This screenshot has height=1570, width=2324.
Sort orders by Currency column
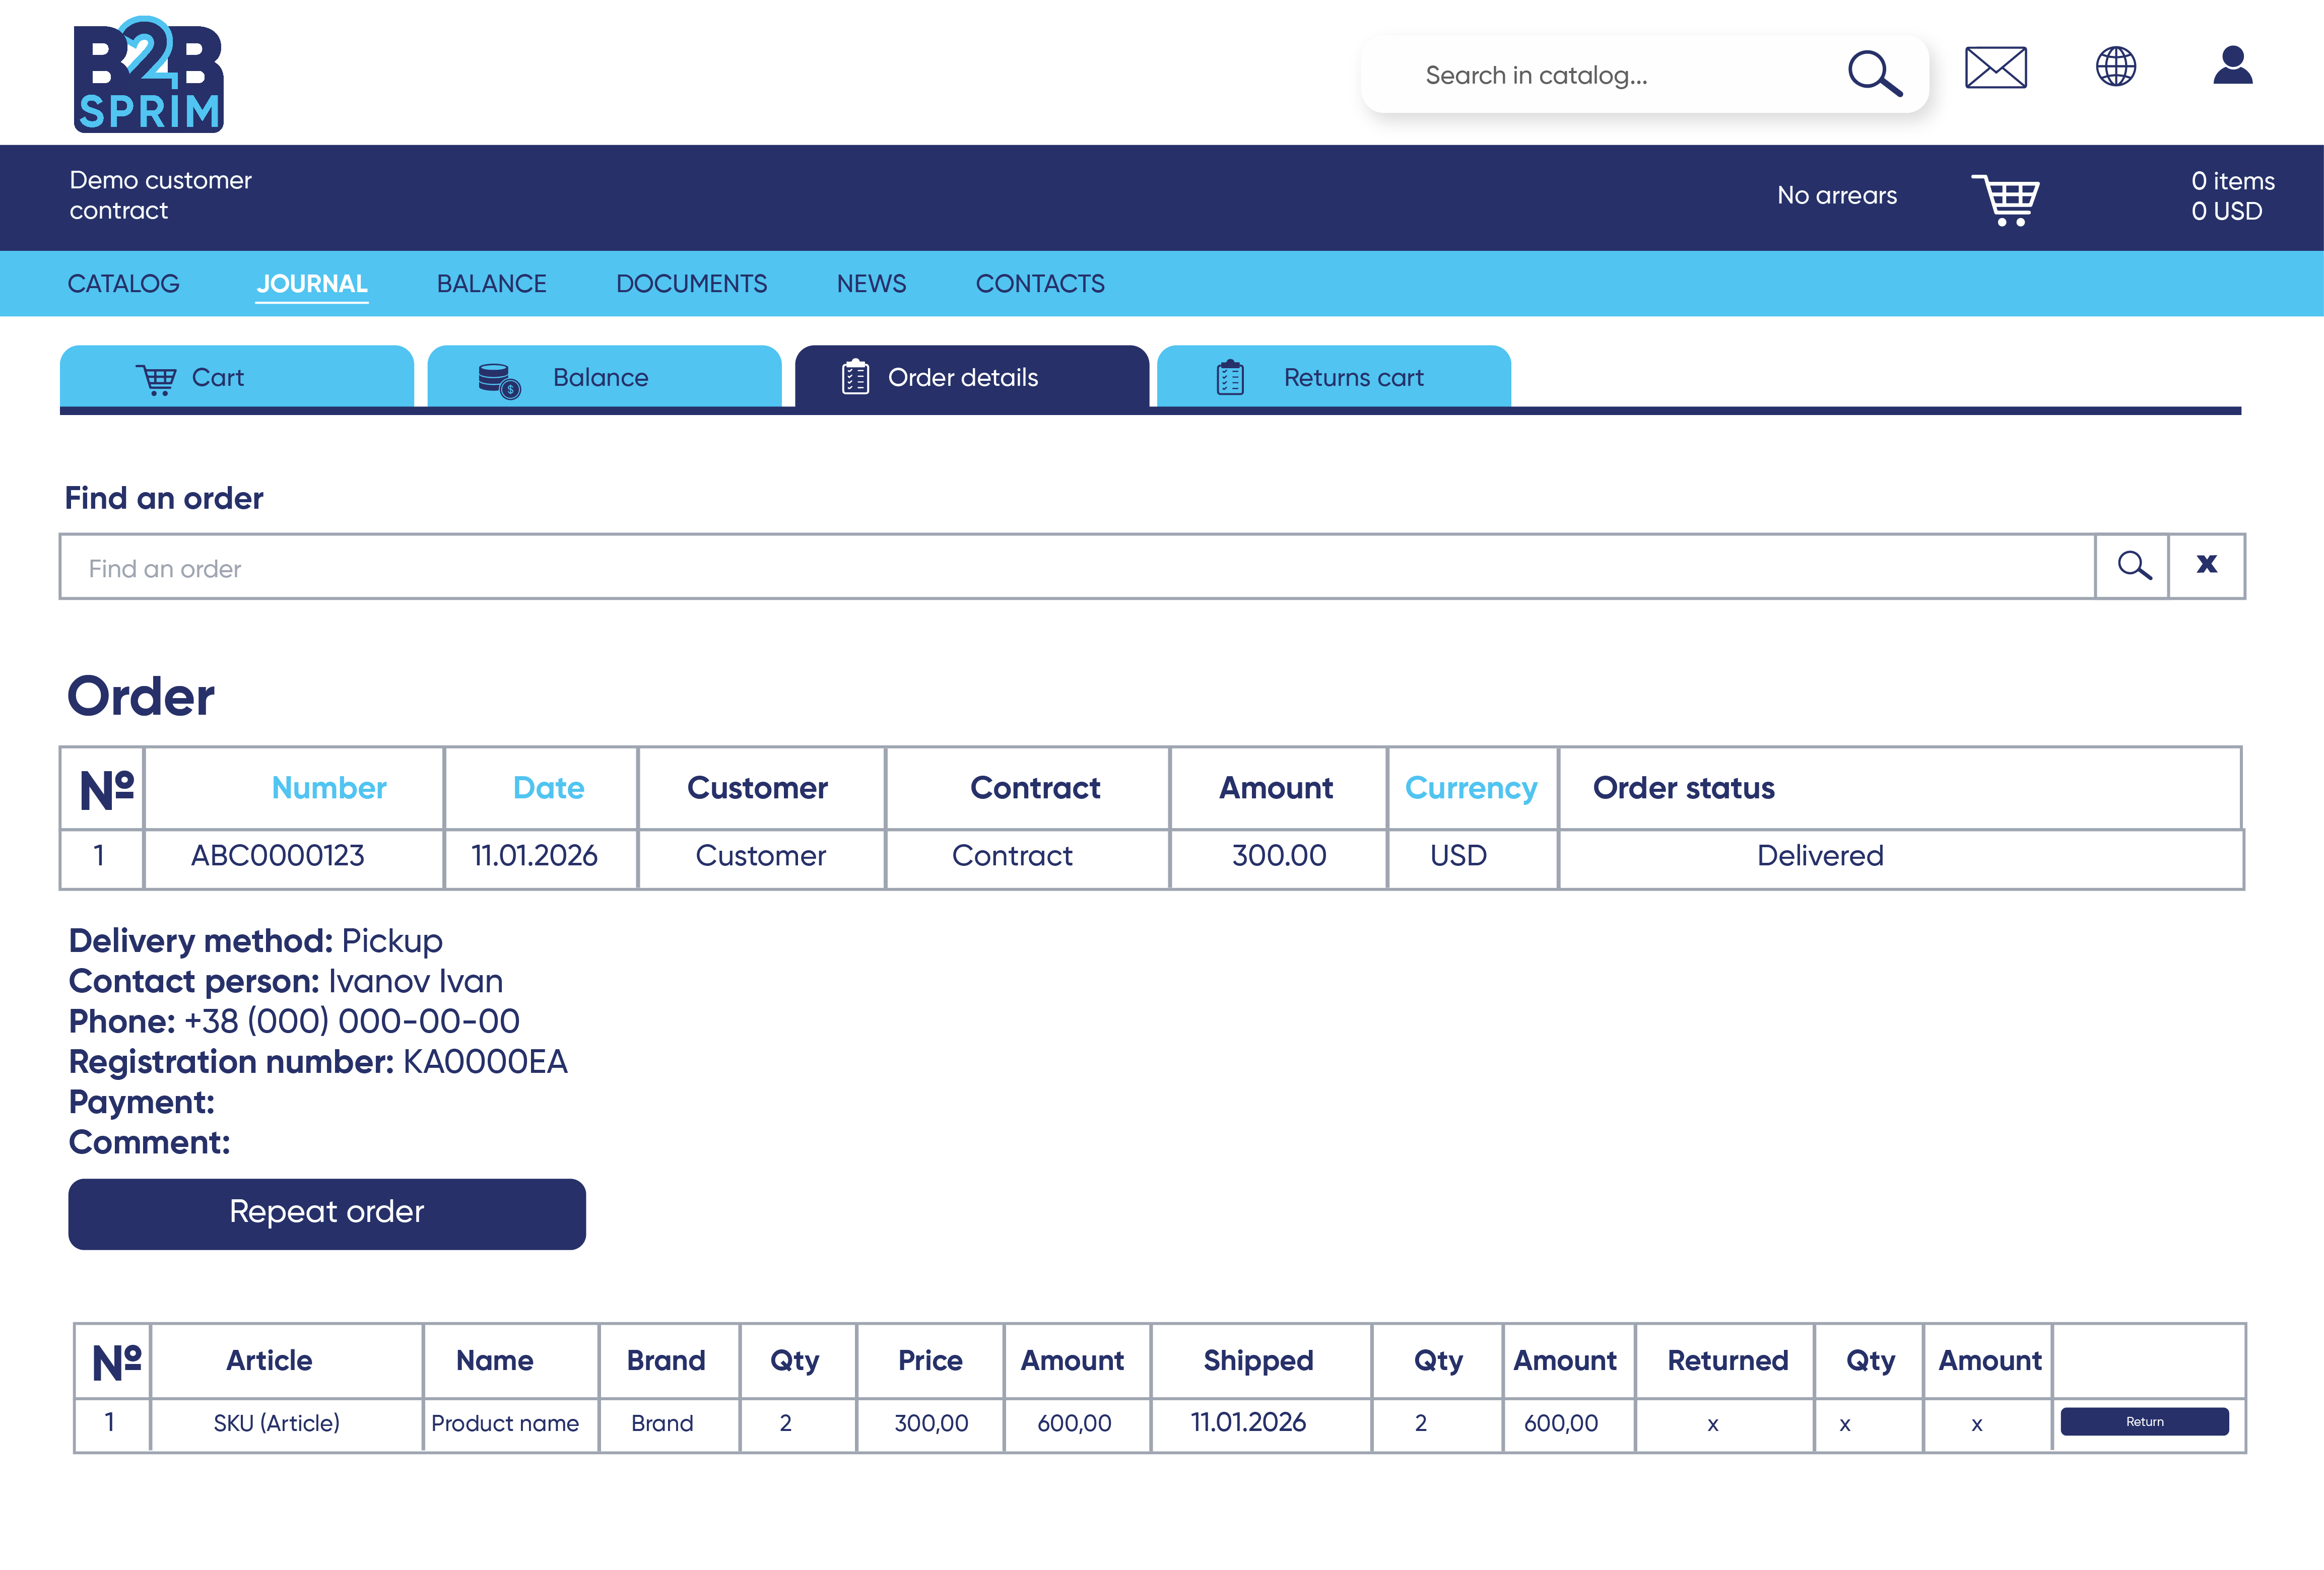point(1471,788)
